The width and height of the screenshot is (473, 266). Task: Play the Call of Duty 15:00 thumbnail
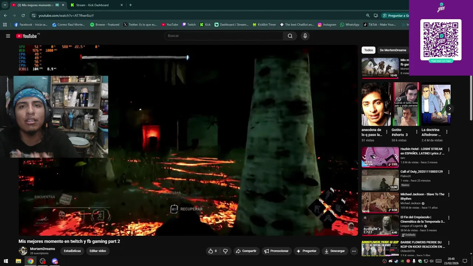[x=380, y=180]
